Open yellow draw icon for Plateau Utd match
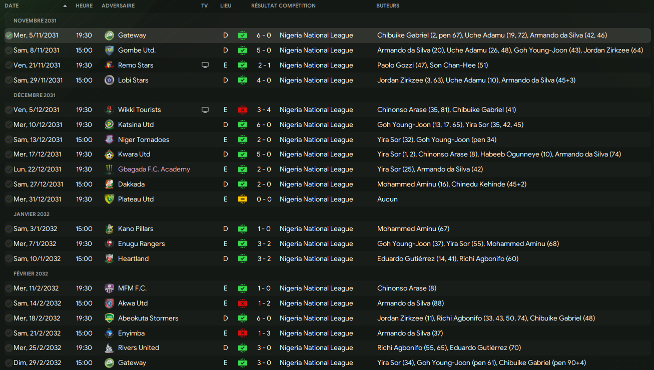654x370 pixels. pyautogui.click(x=242, y=199)
